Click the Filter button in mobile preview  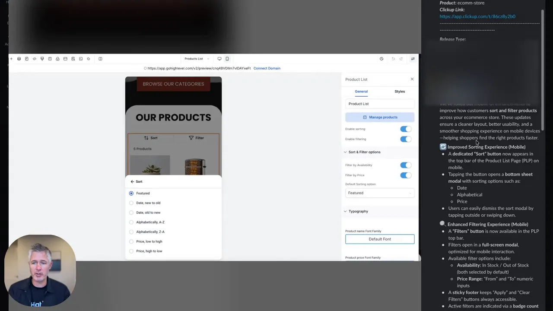coord(196,138)
